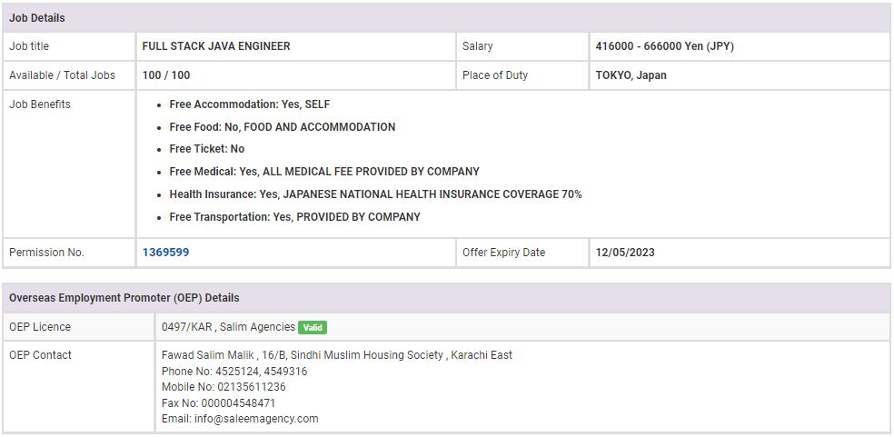This screenshot has height=437, width=894.
Task: Click the OEP fax number line
Action: (x=218, y=403)
